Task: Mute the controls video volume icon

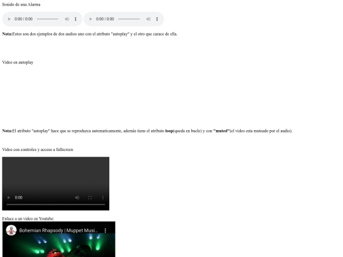Action: pyautogui.click(x=77, y=197)
